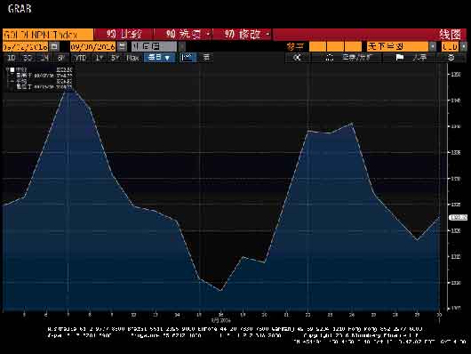Open the 97 red menu tab
Image resolution: width=471 pixels, height=354 pixels.
point(242,35)
